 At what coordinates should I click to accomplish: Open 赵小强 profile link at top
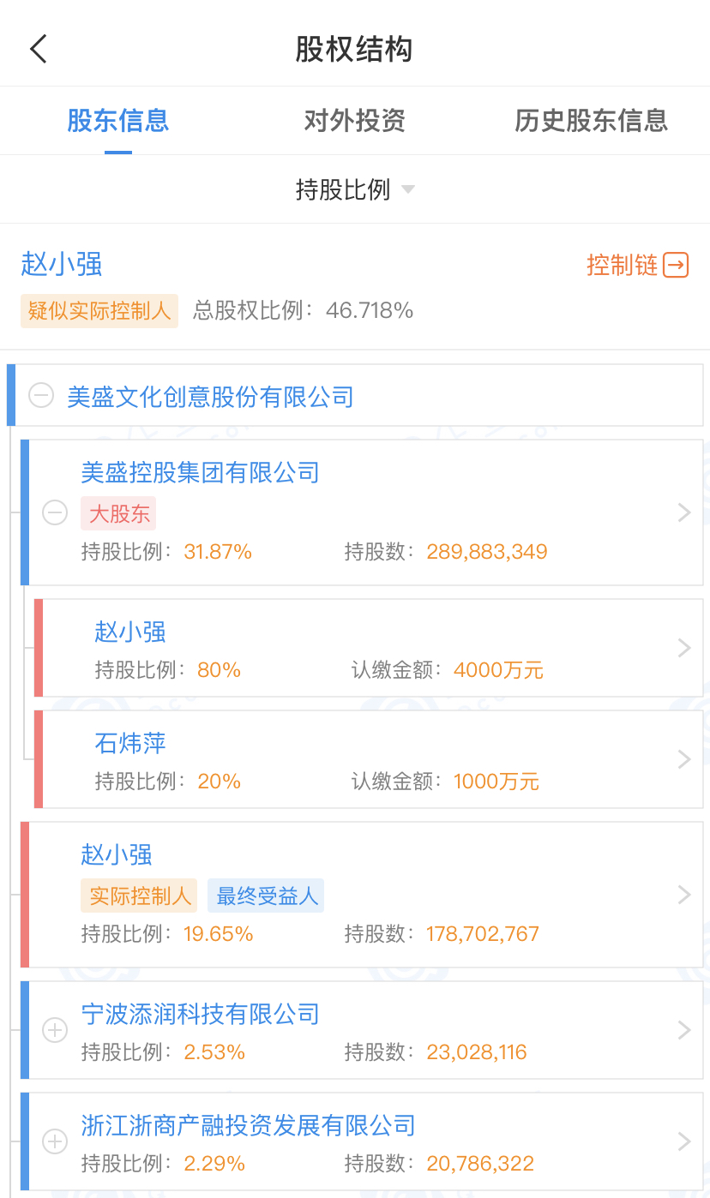point(62,265)
